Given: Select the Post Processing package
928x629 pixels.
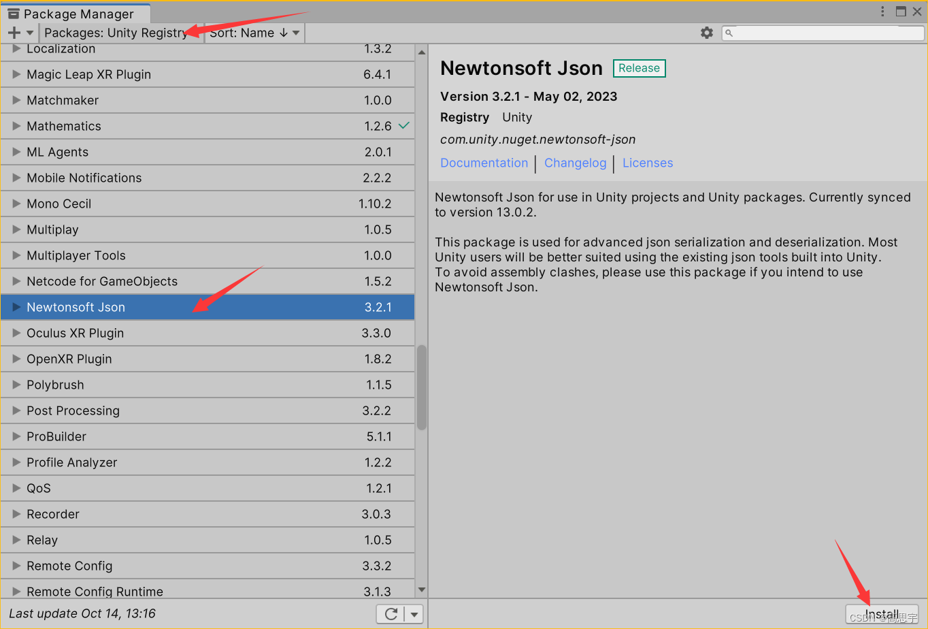Looking at the screenshot, I should tap(208, 410).
